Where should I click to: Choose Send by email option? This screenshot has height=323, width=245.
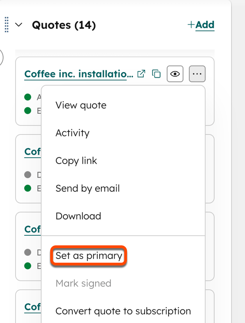123,188
